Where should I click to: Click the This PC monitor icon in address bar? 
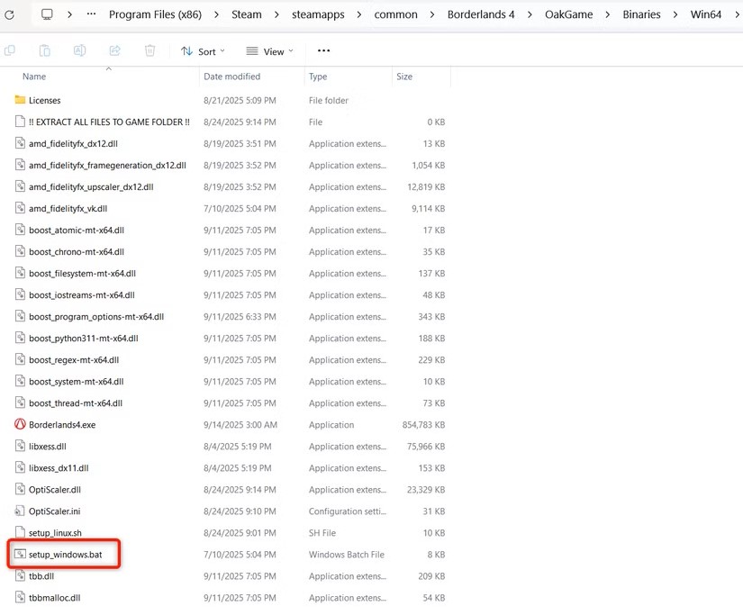(47, 14)
